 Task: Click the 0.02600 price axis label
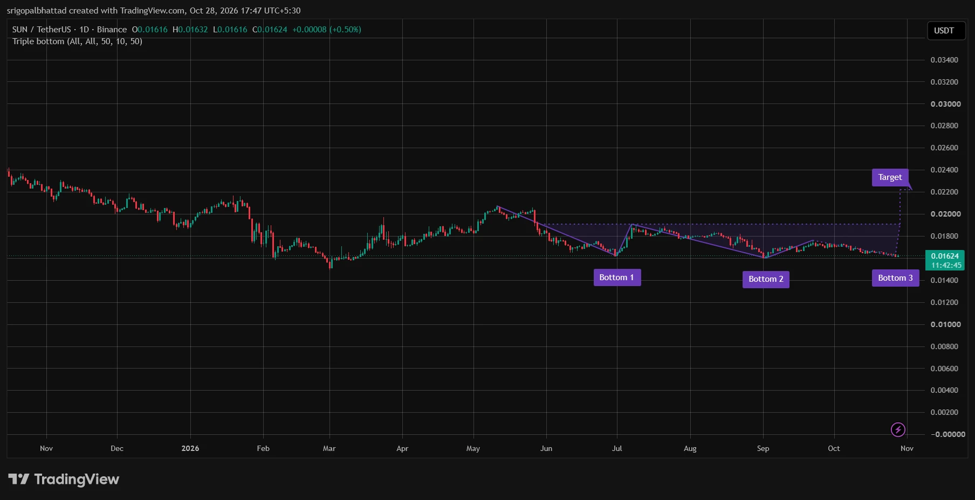point(945,148)
